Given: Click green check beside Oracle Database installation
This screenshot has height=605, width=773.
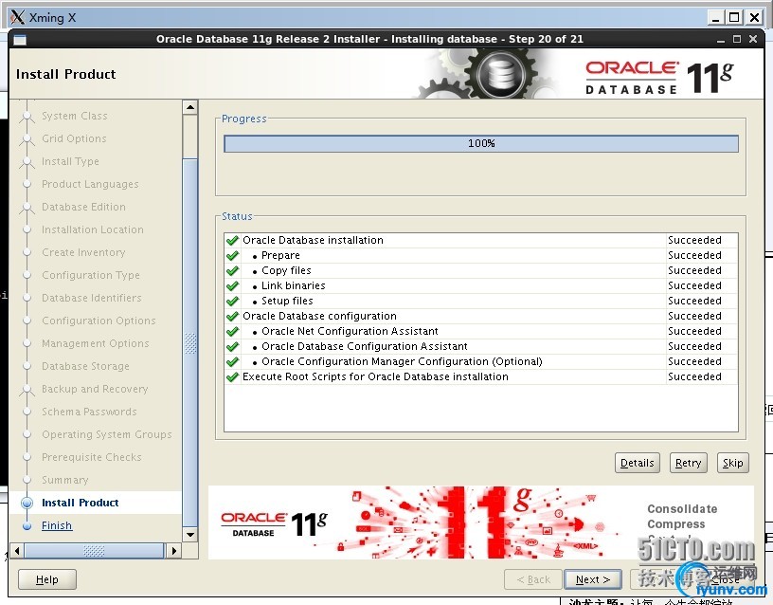Looking at the screenshot, I should click(x=232, y=240).
